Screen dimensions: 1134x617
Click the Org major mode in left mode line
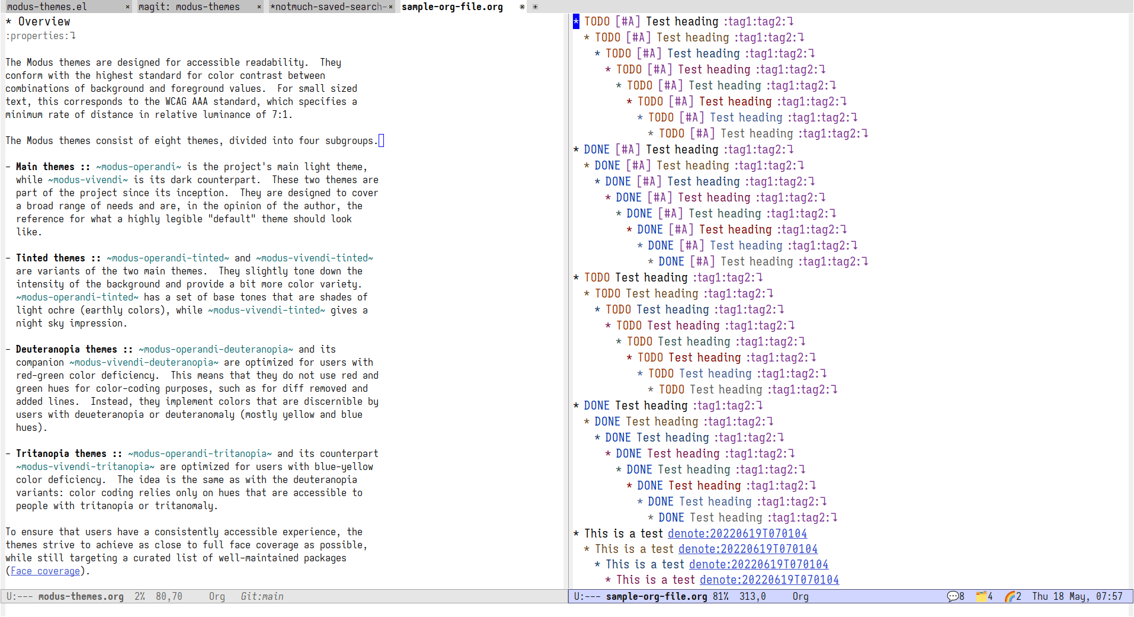coord(217,596)
